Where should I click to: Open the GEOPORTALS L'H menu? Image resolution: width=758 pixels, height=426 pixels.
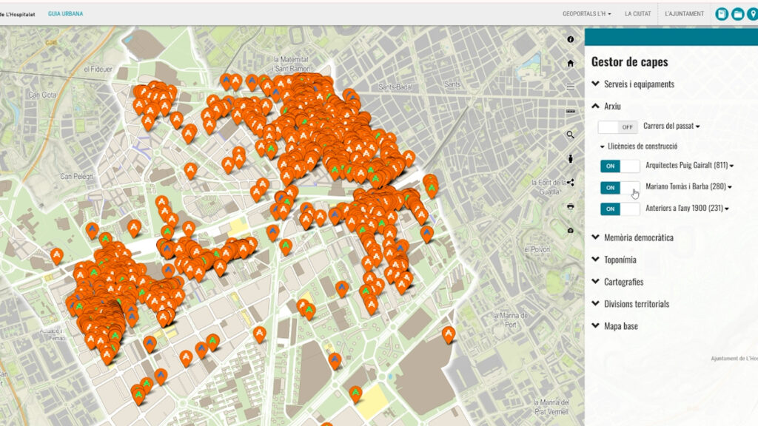(586, 14)
